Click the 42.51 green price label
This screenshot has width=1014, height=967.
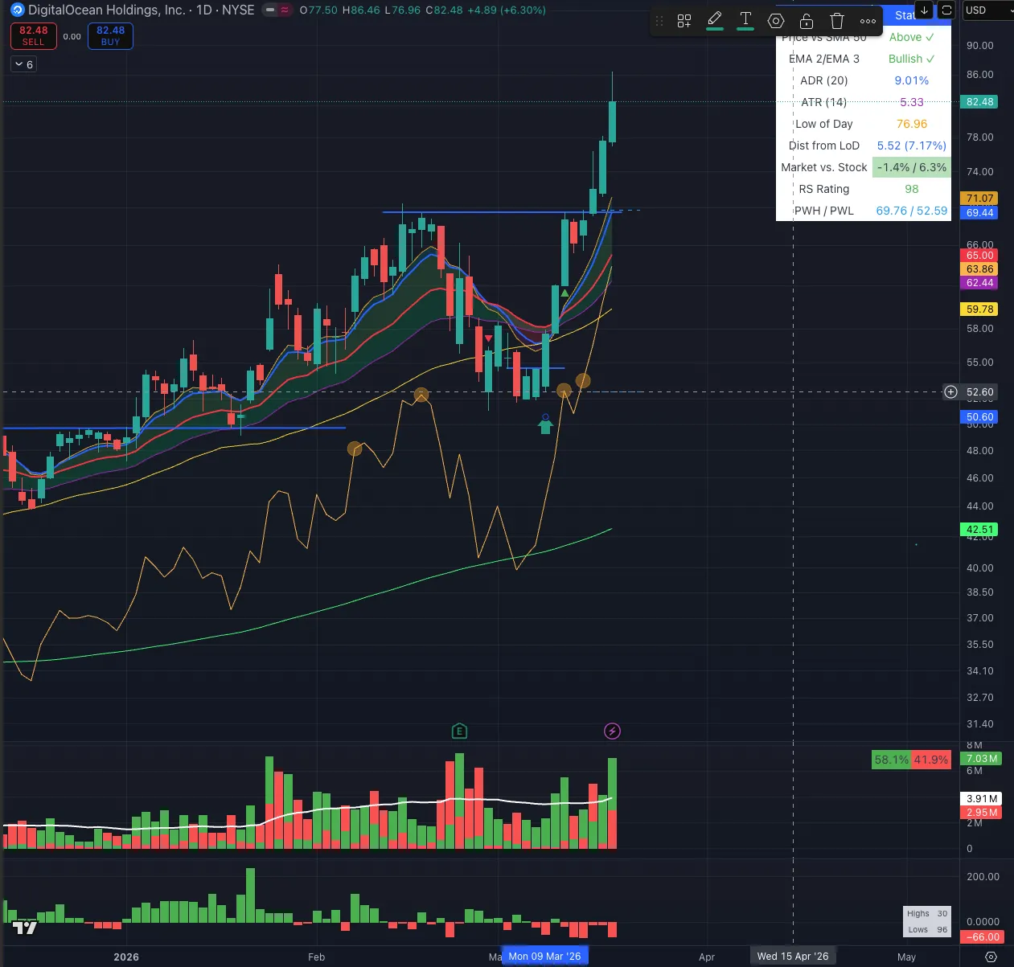pos(980,530)
